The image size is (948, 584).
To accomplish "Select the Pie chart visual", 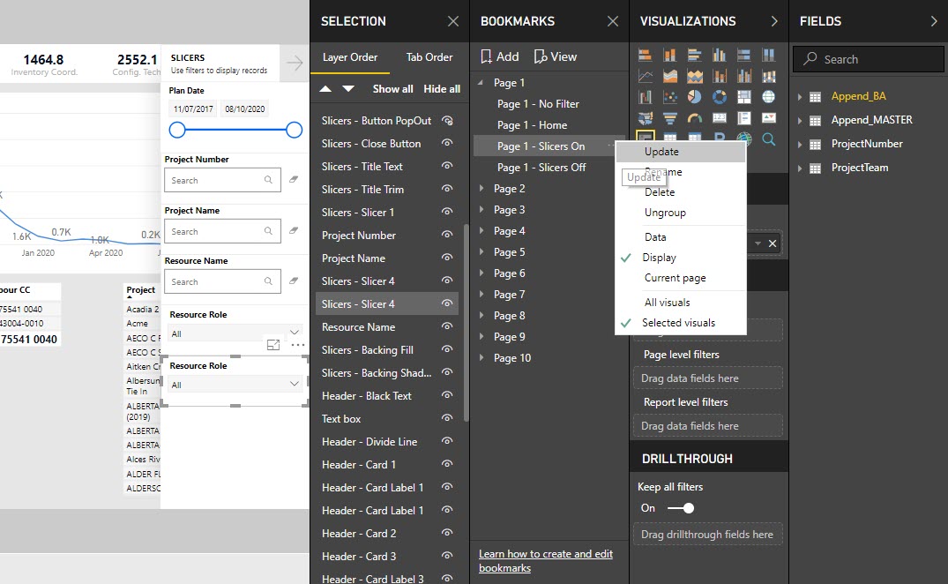I will 695,97.
